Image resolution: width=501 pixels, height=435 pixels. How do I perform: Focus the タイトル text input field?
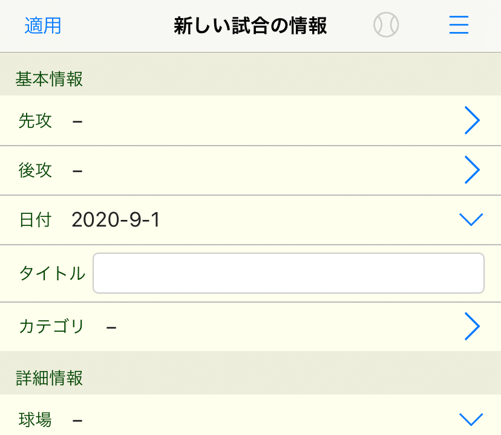[289, 273]
